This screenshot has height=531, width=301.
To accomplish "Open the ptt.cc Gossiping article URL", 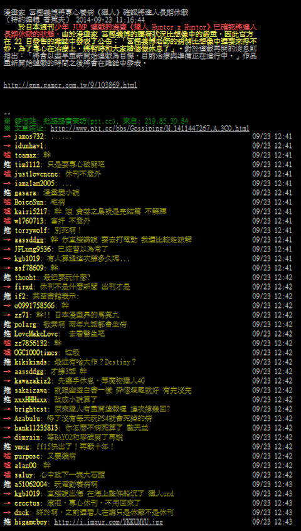I will pos(150,129).
